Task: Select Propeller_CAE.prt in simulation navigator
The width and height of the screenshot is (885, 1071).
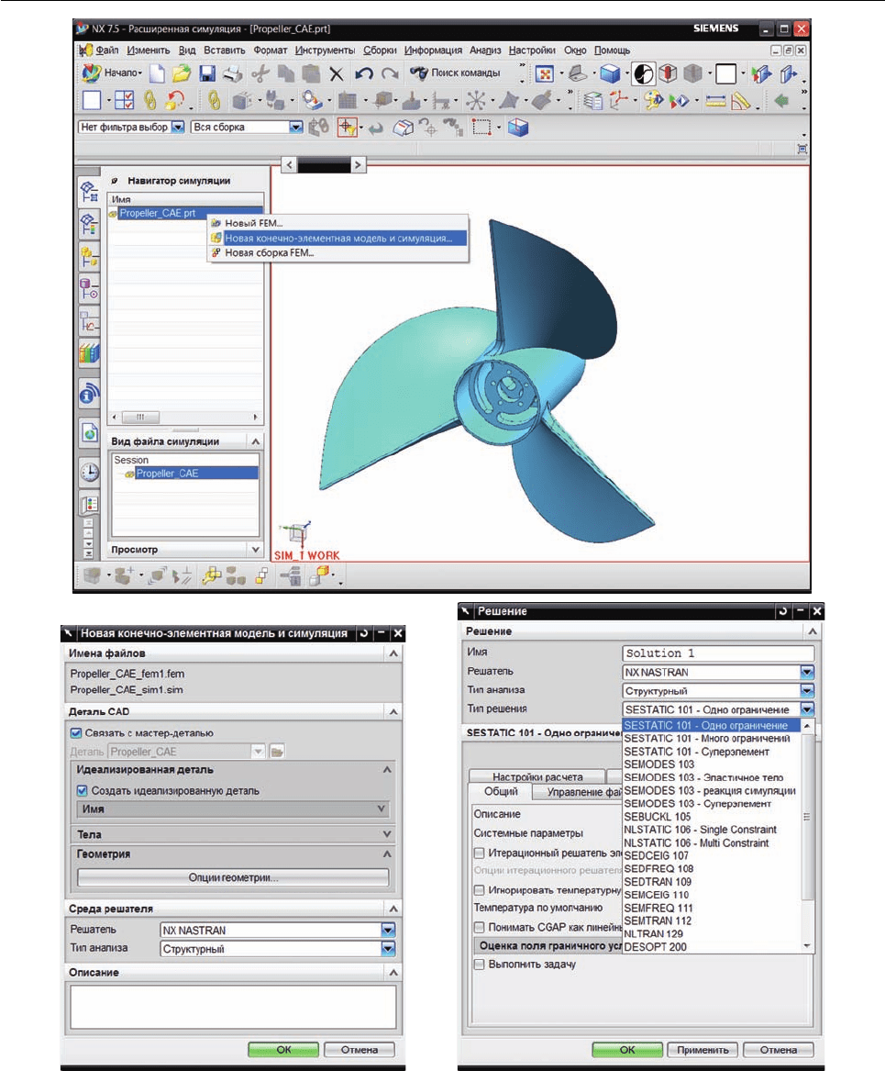Action: [x=157, y=213]
